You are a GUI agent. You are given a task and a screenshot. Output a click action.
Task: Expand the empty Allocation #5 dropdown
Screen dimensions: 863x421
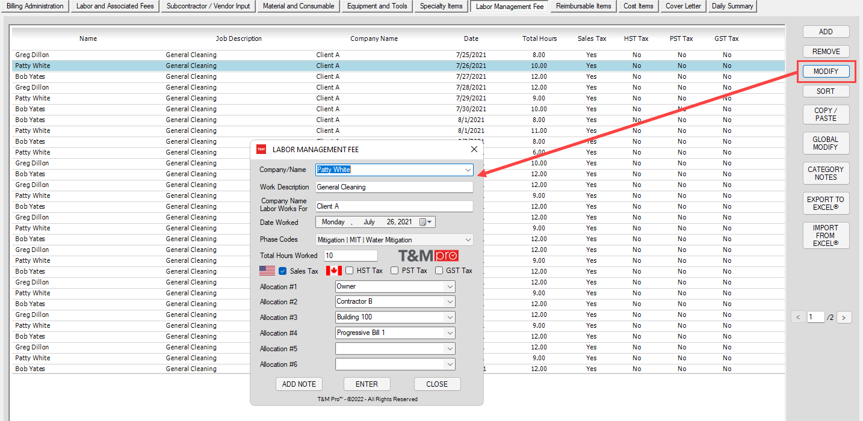(x=449, y=349)
